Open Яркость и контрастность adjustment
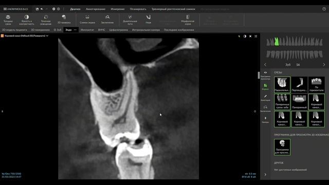 pos(27,20)
